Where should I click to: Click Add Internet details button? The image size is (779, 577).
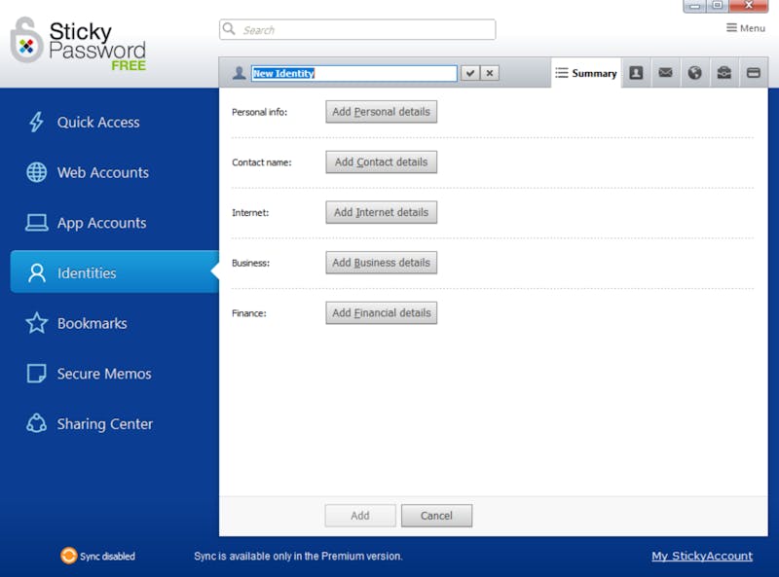pos(381,212)
